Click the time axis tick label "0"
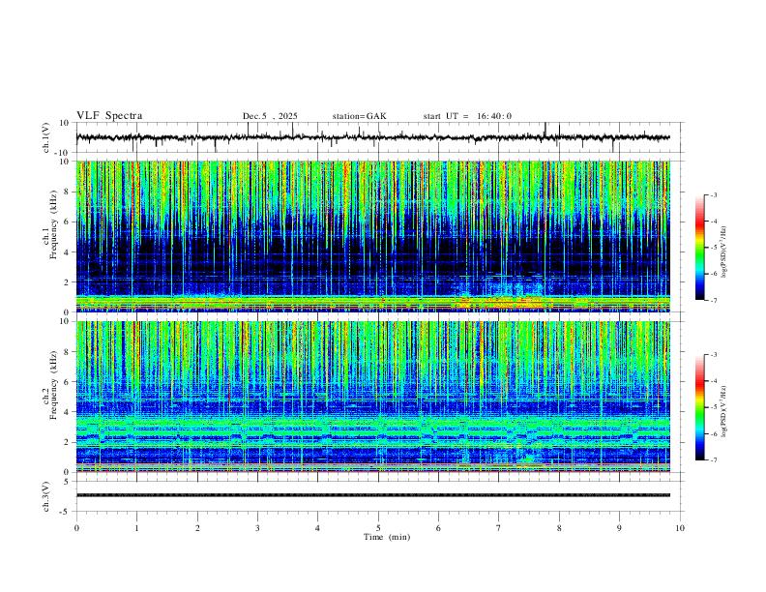This screenshot has height=592, width=766. [76, 528]
